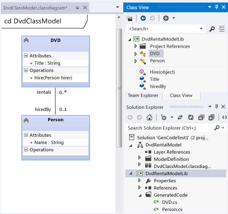Collapse the DVD class shape chevron
Image resolution: width=228 pixels, height=214 pixels.
click(26, 40)
